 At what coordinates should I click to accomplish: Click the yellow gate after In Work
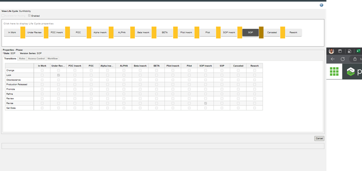pos(23,33)
